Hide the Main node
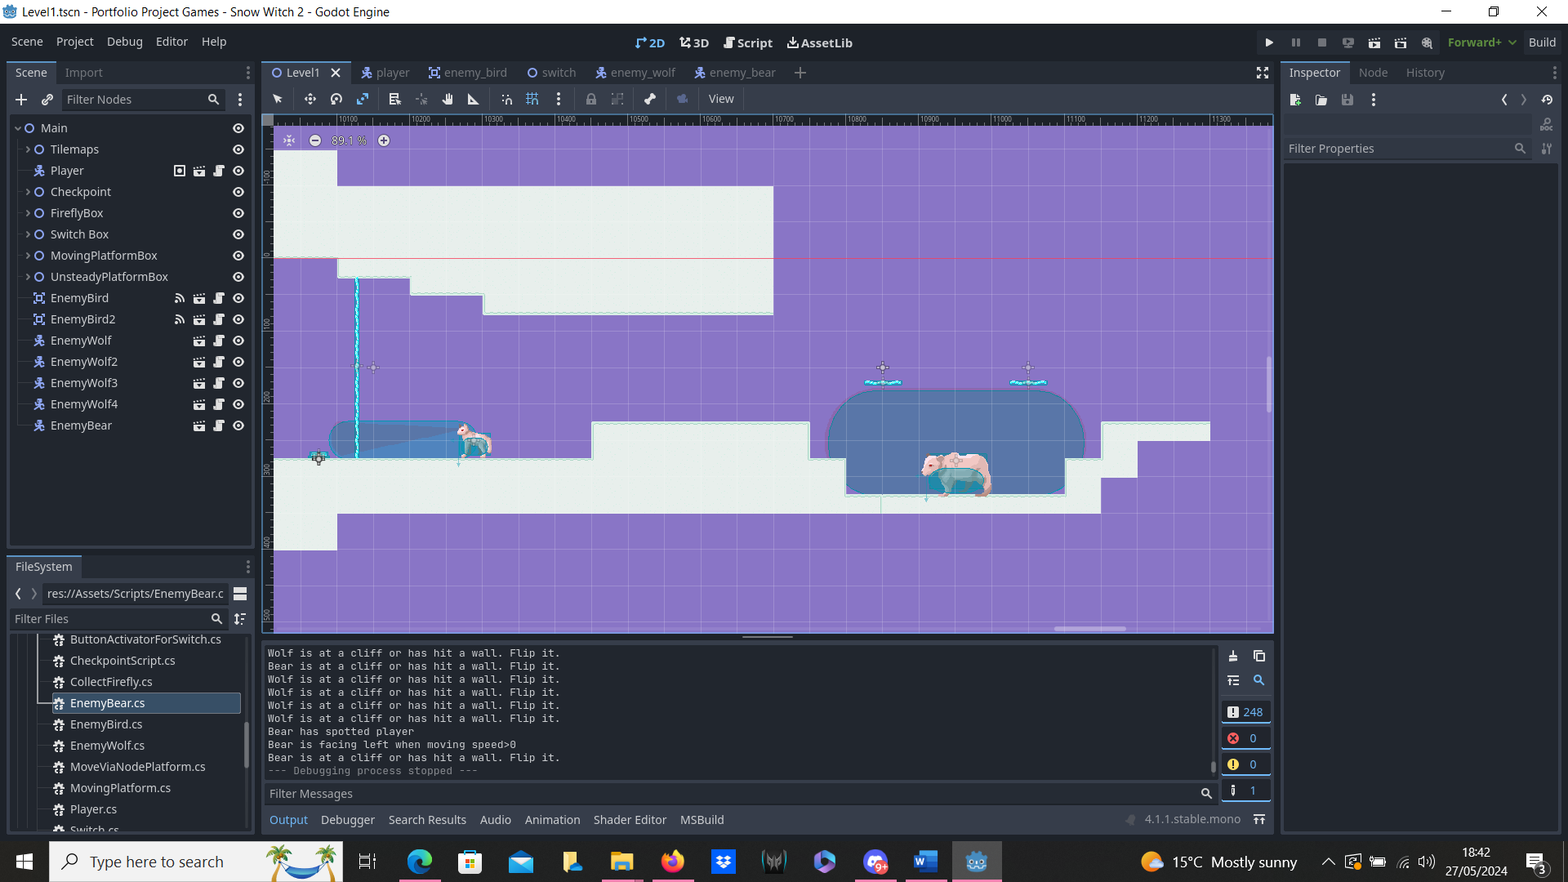This screenshot has height=882, width=1568. coord(238,128)
